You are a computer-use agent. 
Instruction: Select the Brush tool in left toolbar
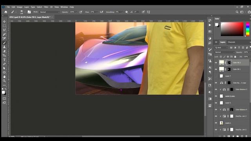pos(4,43)
